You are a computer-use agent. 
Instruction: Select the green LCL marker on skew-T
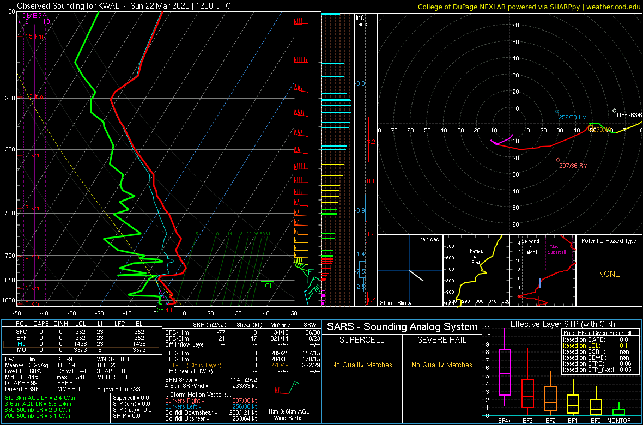click(268, 284)
